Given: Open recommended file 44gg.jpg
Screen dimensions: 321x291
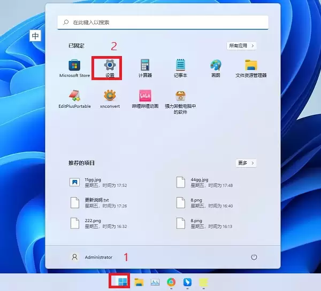Looking at the screenshot, I should point(204,182).
